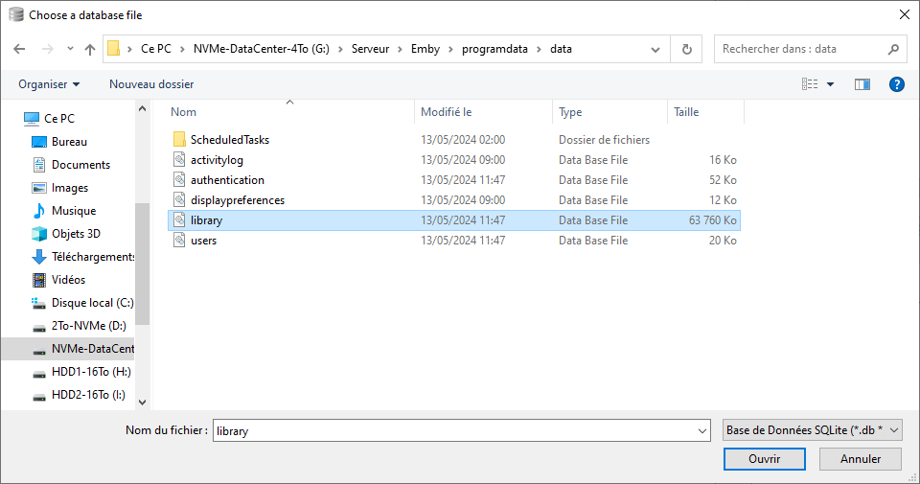
Task: Select Disque local (C:) drive
Action: pos(93,303)
